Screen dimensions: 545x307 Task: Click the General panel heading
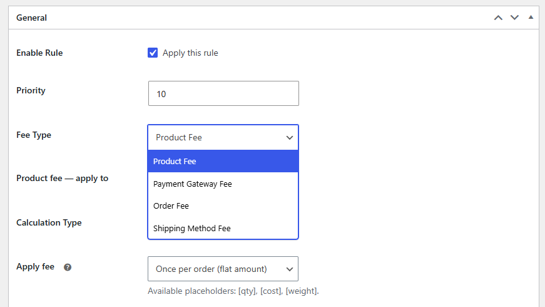pos(32,18)
